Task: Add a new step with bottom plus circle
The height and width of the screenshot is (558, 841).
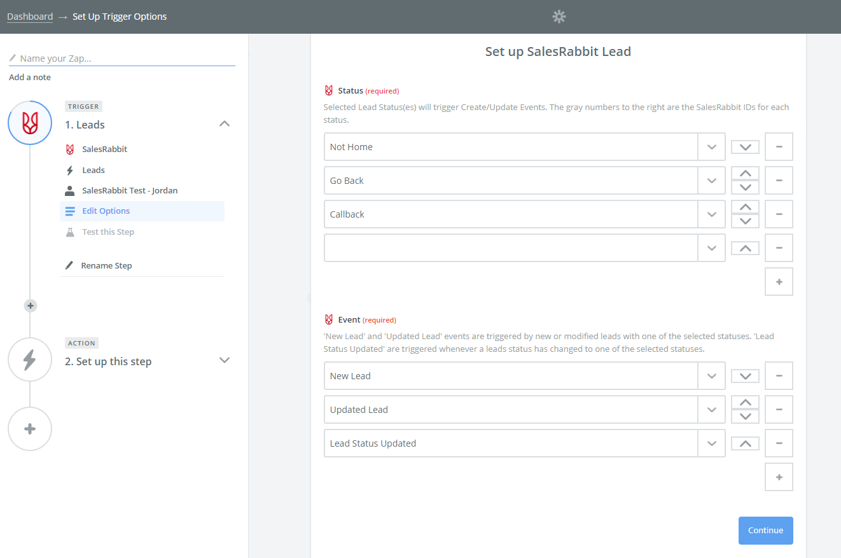Action: pyautogui.click(x=30, y=429)
